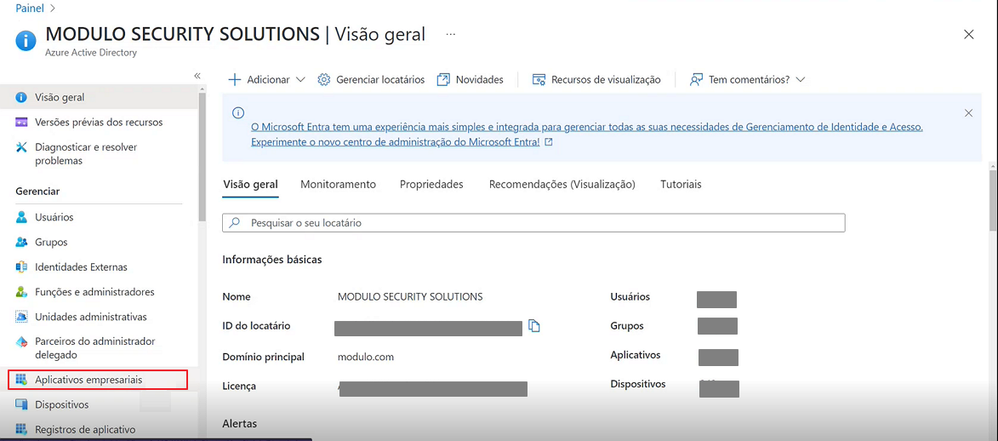Click the Usuários person icon
The width and height of the screenshot is (998, 441).
21,217
